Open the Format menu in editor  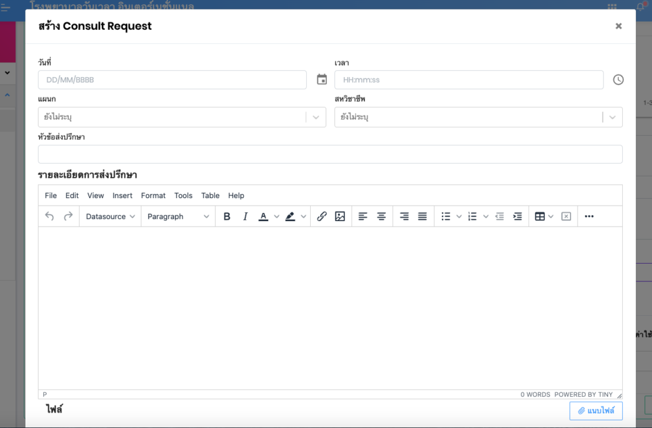[153, 196]
